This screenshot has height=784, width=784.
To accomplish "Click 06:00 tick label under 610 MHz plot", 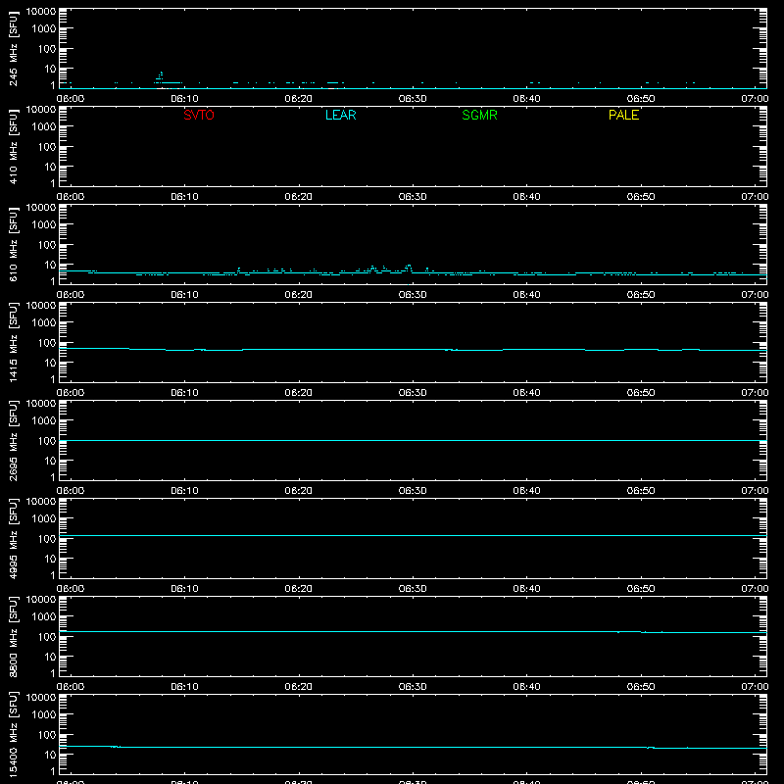I will click(71, 295).
